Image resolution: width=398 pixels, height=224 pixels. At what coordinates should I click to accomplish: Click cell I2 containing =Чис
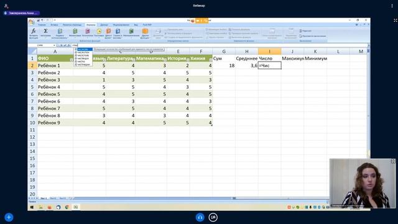[x=269, y=65]
